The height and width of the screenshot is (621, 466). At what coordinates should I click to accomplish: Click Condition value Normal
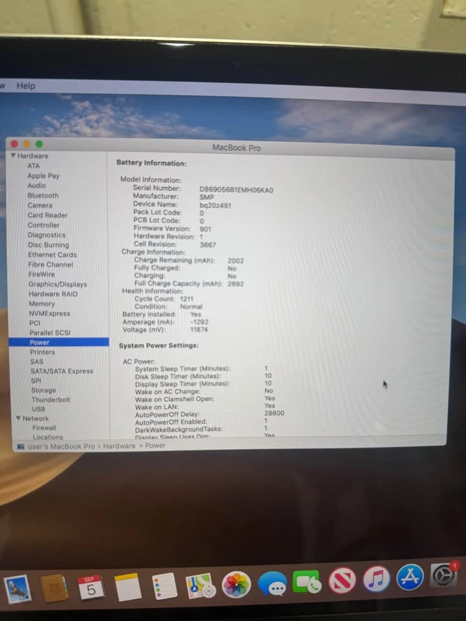191,307
